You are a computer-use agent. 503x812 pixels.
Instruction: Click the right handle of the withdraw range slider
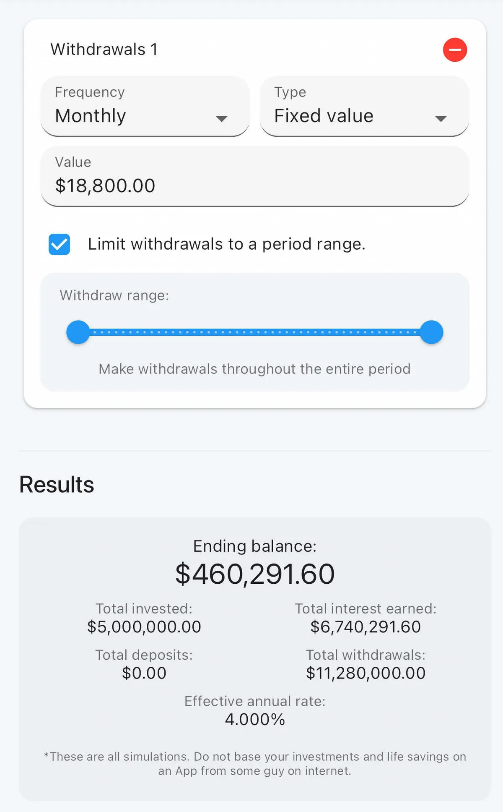431,332
